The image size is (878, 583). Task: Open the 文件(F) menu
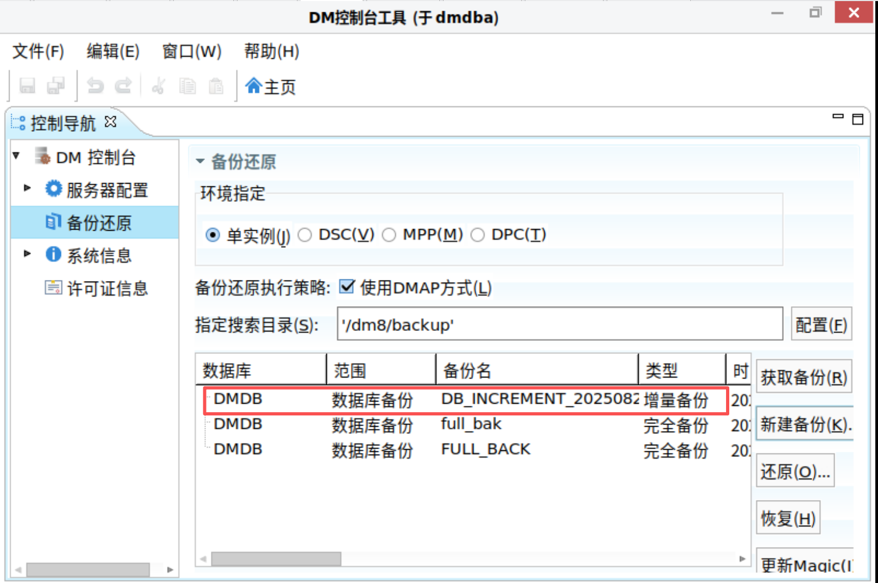click(x=37, y=51)
